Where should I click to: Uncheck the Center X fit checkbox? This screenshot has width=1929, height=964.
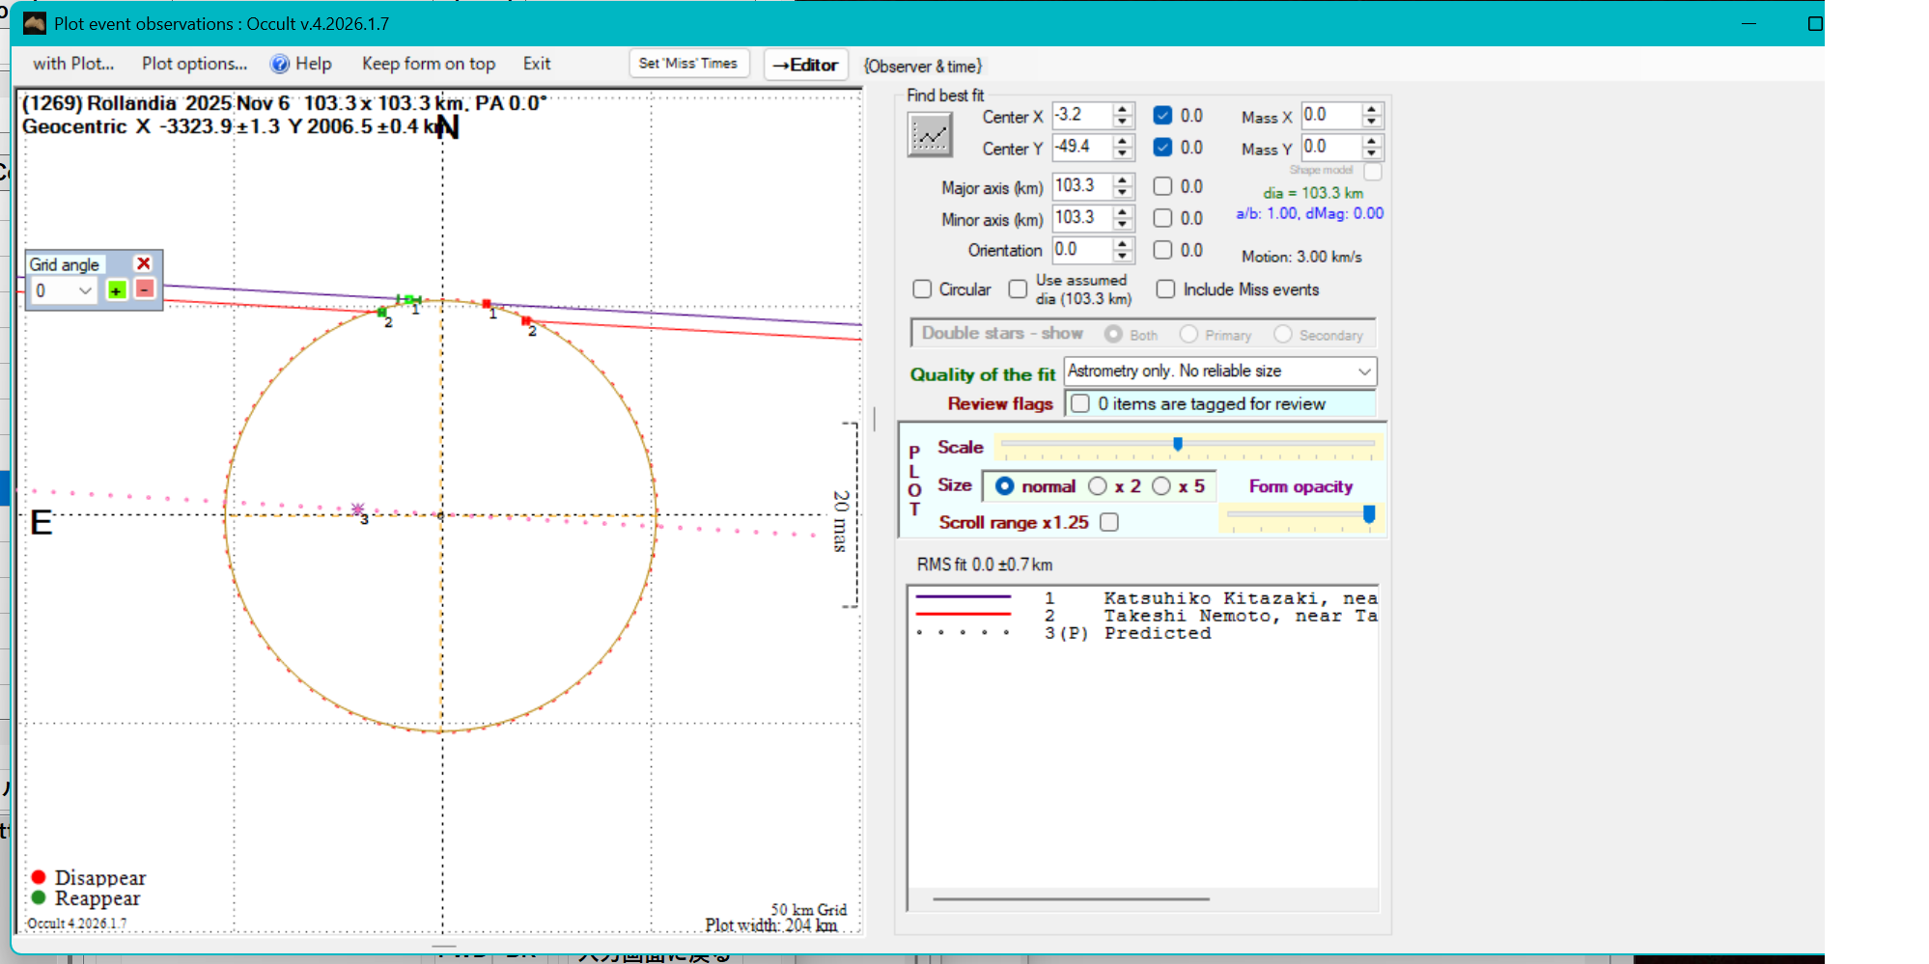click(x=1163, y=116)
